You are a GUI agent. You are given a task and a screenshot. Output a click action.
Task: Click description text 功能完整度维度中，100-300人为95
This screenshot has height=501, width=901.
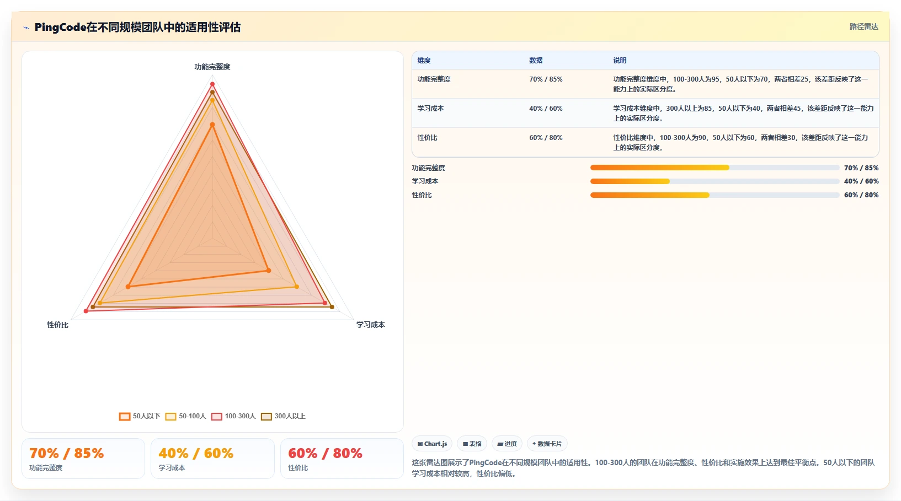click(740, 84)
